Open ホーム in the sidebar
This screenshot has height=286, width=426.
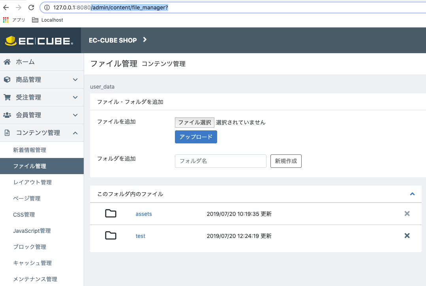42,62
